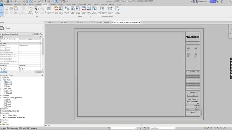
Task: Select the Import PDF tool
Action: pyautogui.click(x=83, y=10)
